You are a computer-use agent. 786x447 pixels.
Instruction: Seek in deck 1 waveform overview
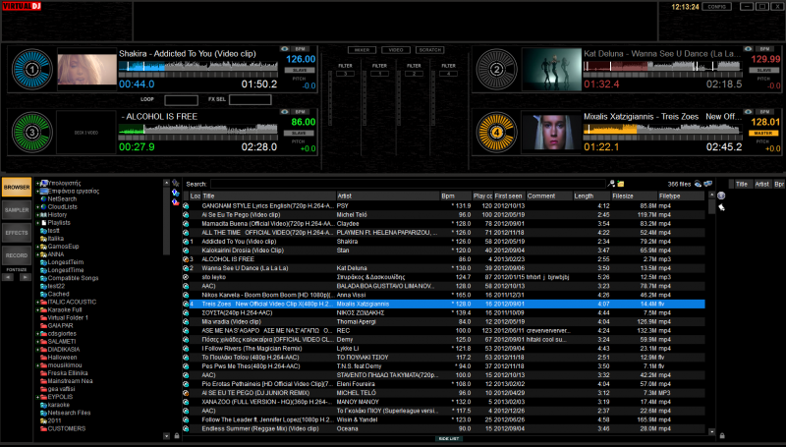[198, 66]
